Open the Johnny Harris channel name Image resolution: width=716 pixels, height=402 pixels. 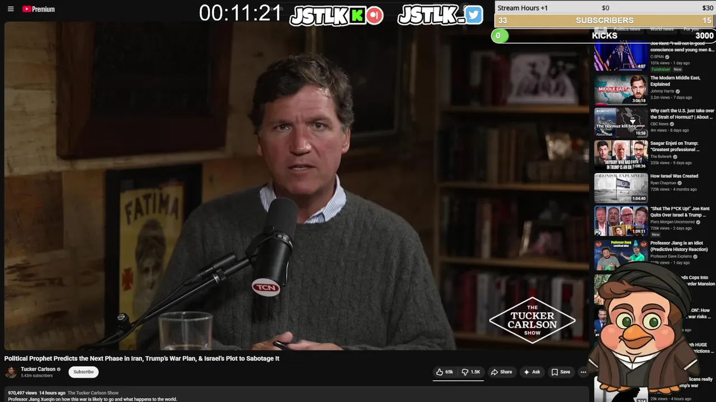pos(662,91)
